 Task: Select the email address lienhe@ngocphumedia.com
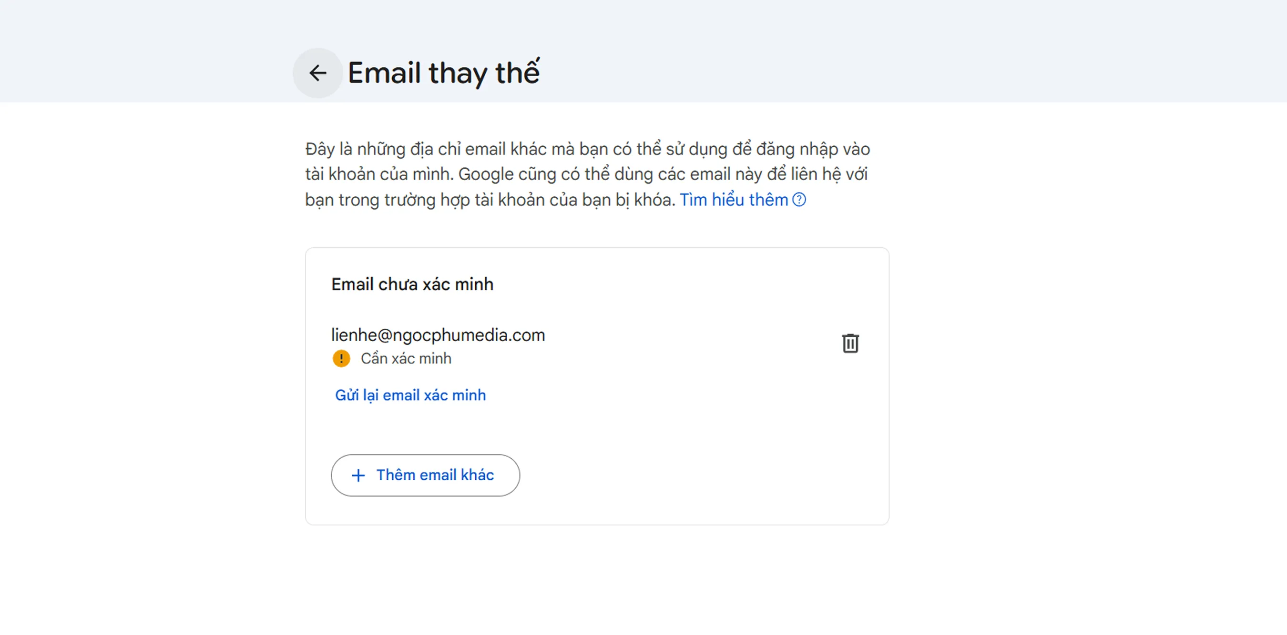(x=438, y=335)
